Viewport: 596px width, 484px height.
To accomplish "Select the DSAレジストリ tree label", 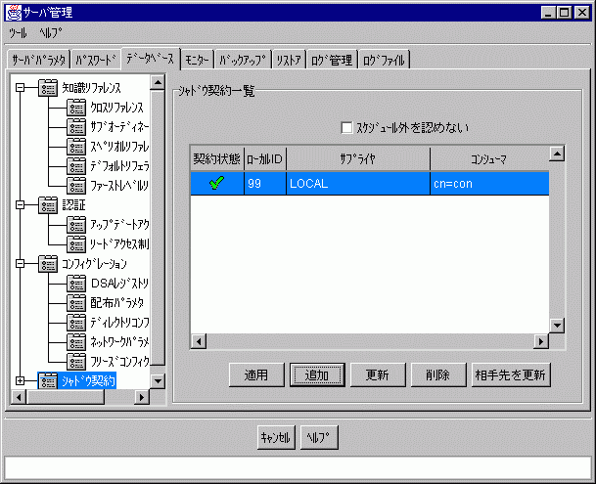I will coord(119,284).
